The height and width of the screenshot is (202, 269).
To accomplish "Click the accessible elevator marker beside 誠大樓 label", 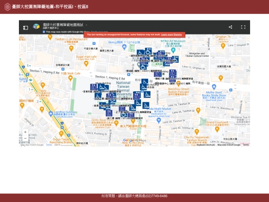I will click(x=109, y=113).
